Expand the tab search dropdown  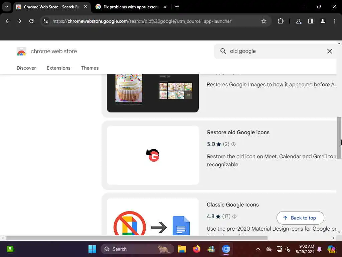pyautogui.click(x=7, y=7)
